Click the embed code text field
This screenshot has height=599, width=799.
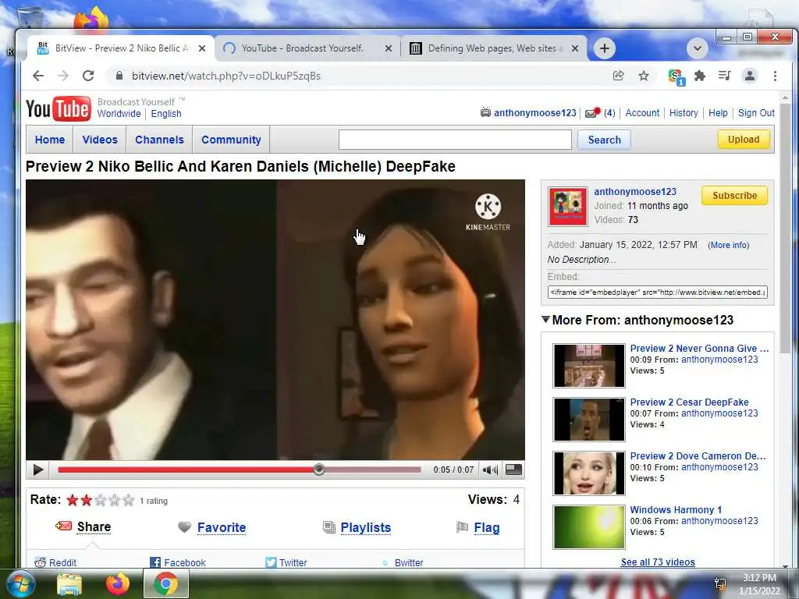[x=657, y=292]
